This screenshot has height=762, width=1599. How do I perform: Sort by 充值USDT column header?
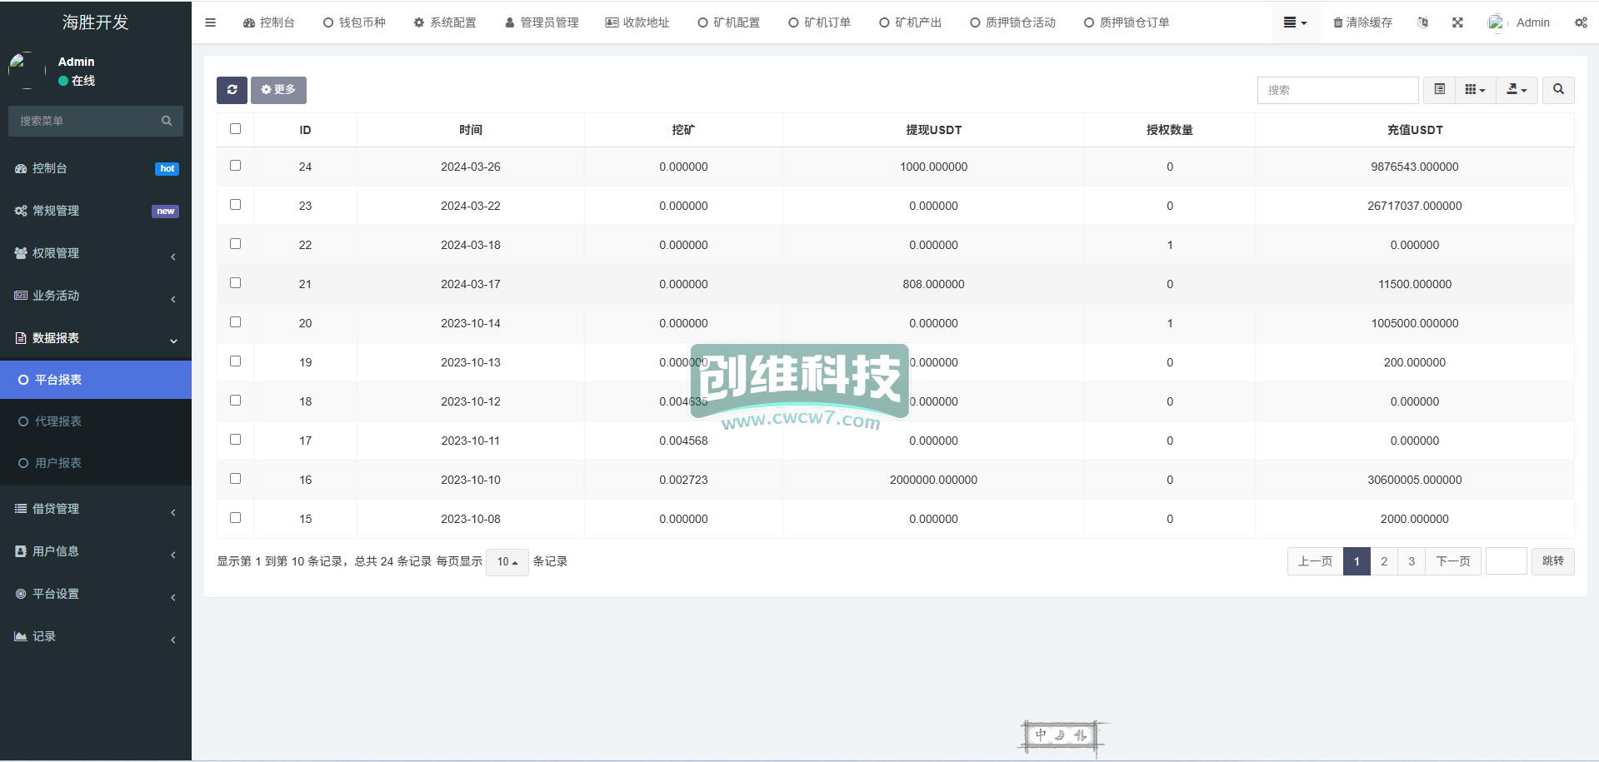1415,130
